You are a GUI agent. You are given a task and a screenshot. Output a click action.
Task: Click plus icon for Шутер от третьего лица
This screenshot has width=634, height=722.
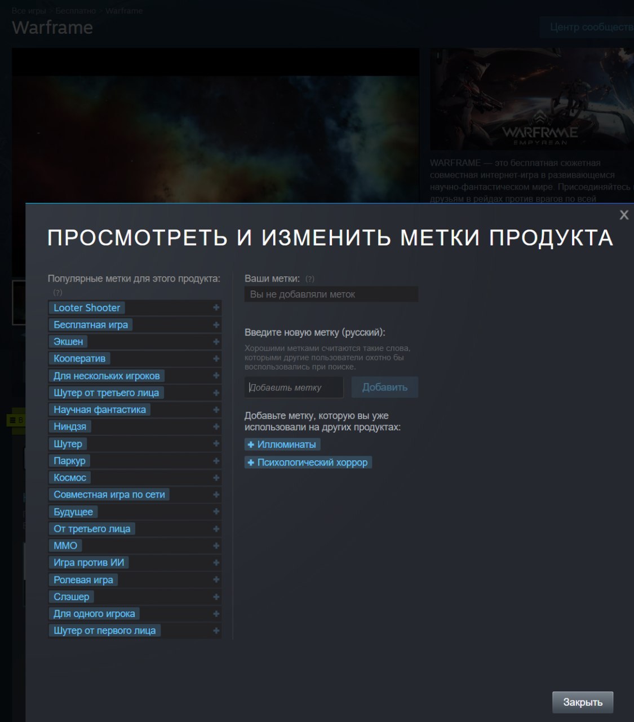tap(216, 393)
